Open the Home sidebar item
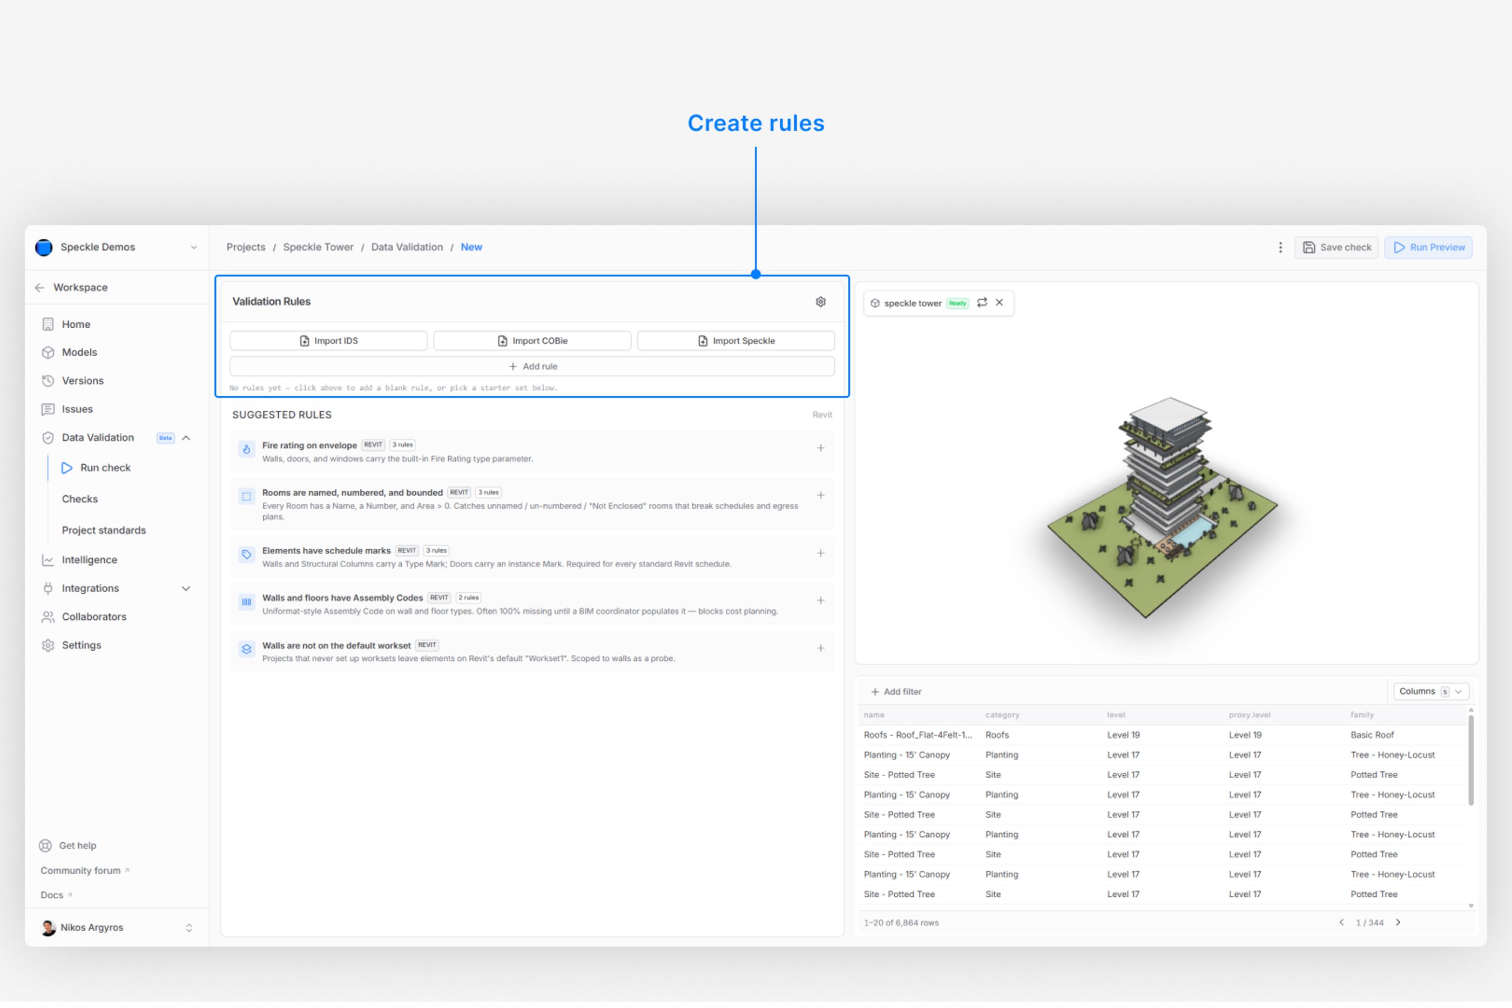The width and height of the screenshot is (1512, 1008). [x=76, y=324]
